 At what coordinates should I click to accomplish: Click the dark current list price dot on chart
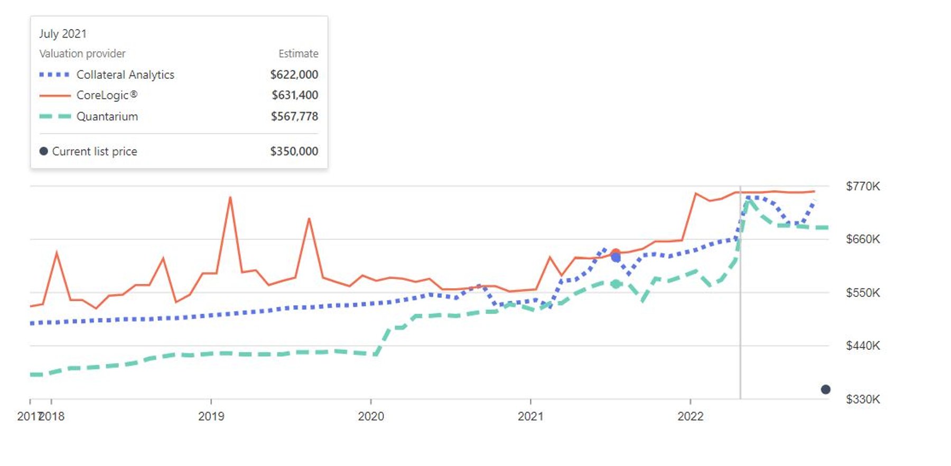tap(825, 389)
